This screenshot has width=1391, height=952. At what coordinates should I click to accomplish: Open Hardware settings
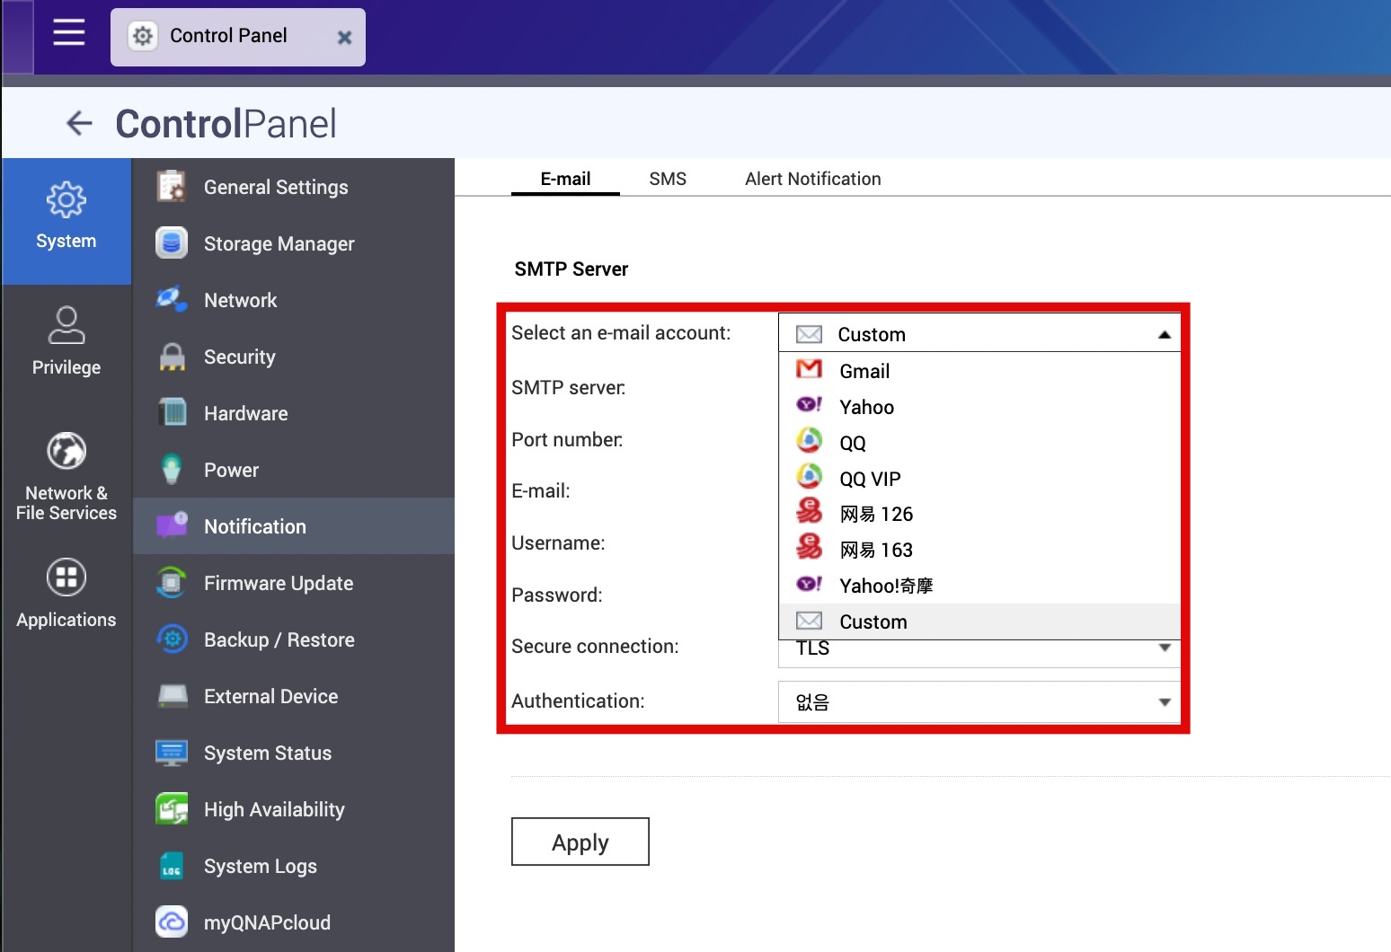pyautogui.click(x=294, y=413)
